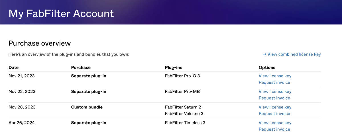Click the Nov 21, 2023 date cell
The image size is (342, 140).
coord(22,76)
